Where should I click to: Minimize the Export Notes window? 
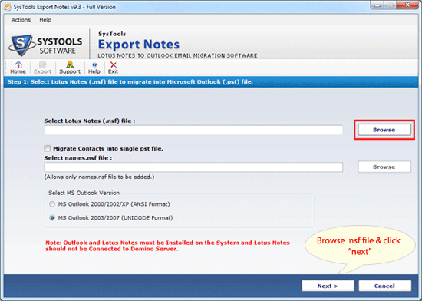(x=377, y=5)
